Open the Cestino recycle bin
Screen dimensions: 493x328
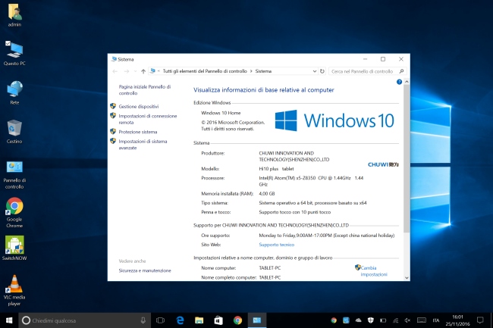point(14,132)
